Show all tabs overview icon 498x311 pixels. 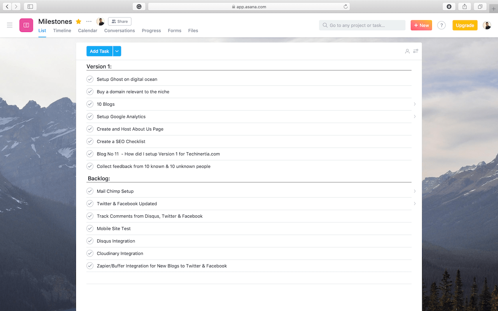point(480,7)
